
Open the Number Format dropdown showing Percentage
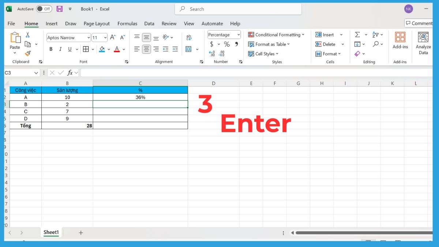(x=224, y=34)
